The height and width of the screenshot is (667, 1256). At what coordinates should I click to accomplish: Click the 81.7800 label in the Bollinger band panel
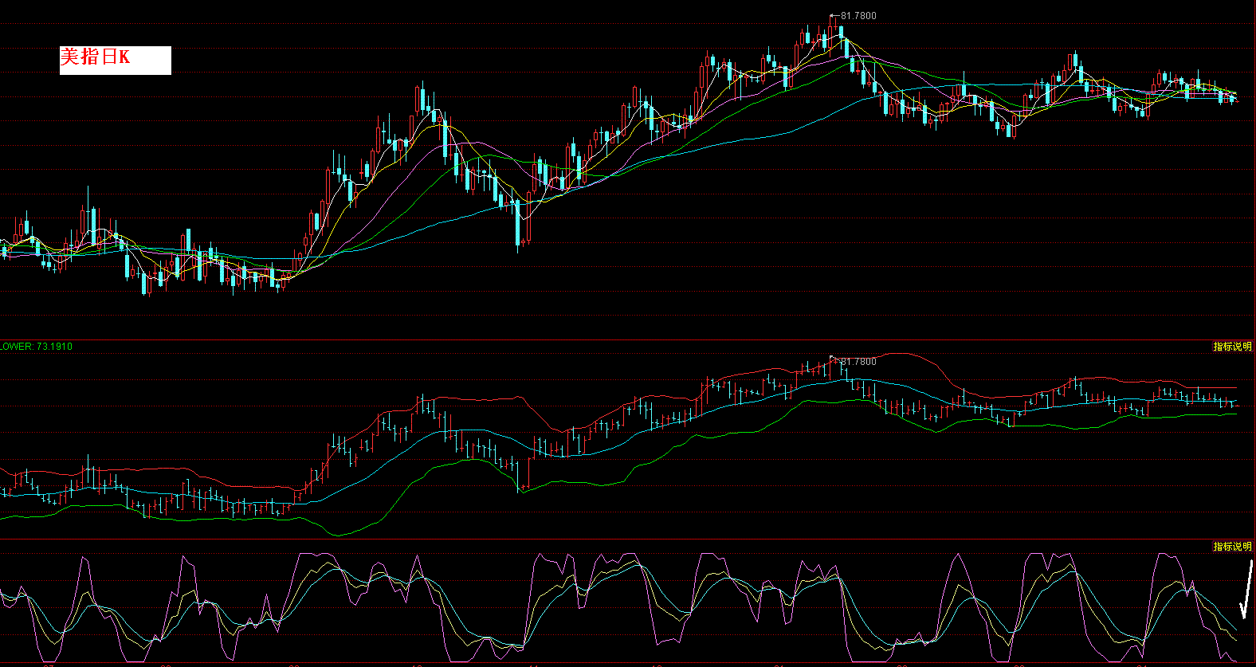click(858, 362)
